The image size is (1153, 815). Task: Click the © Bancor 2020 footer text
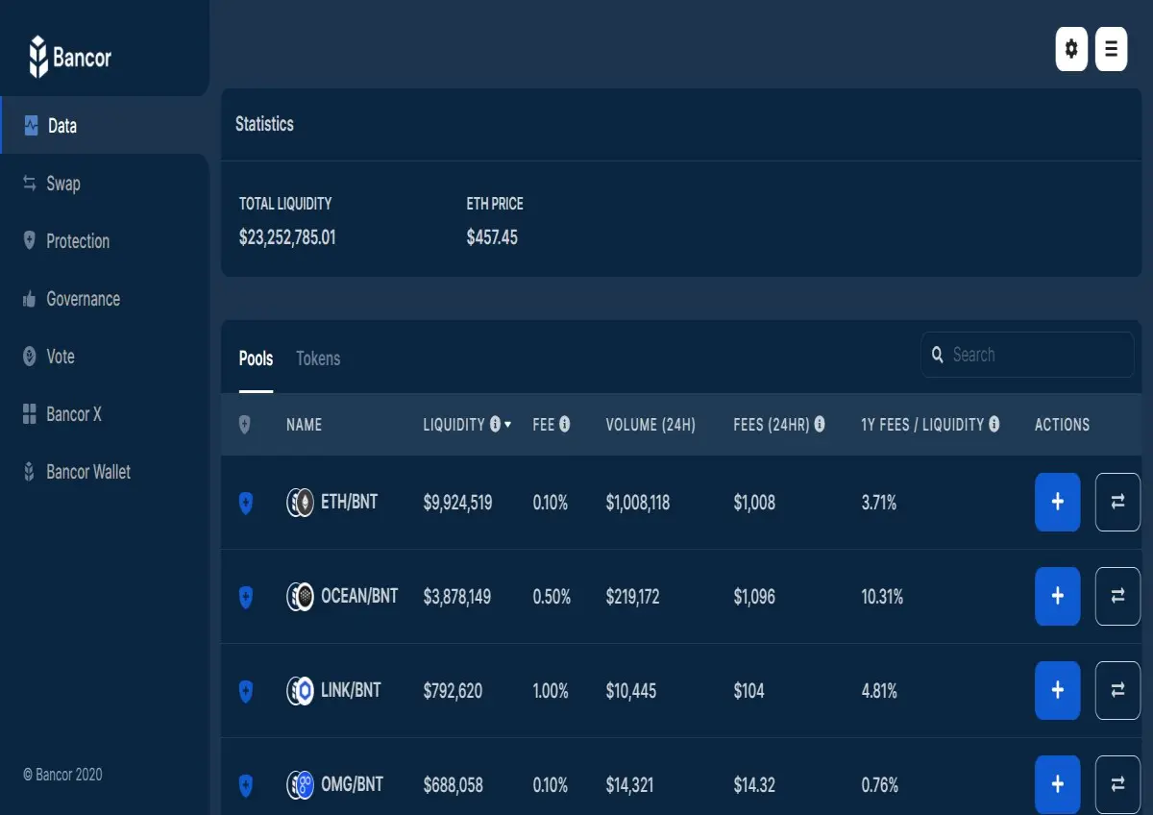62,775
